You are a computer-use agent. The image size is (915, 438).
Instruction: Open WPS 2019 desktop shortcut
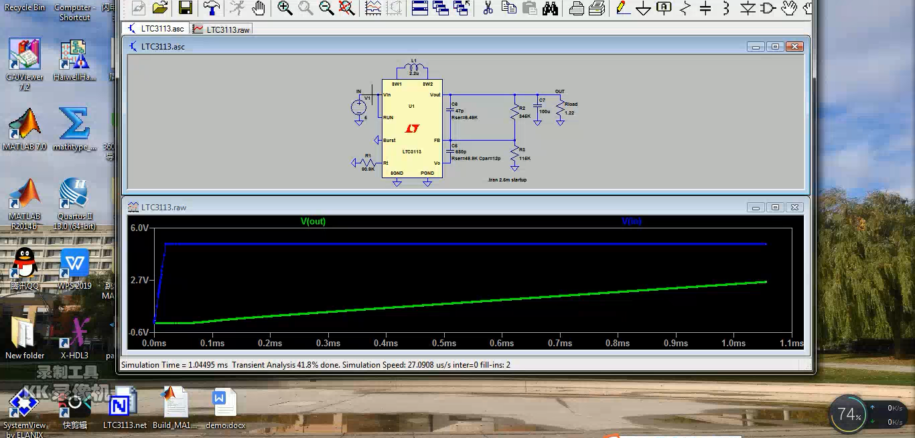[x=75, y=269]
